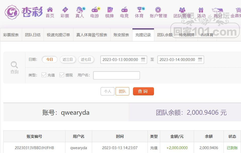Open the 彩票 lottery ticket icon

65,10
